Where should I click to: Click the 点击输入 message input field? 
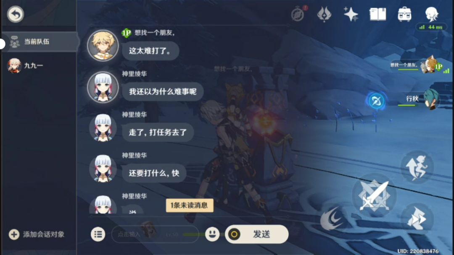point(155,234)
